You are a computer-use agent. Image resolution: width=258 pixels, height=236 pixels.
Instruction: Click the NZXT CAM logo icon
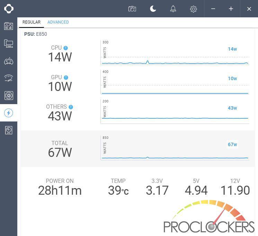pos(9,9)
